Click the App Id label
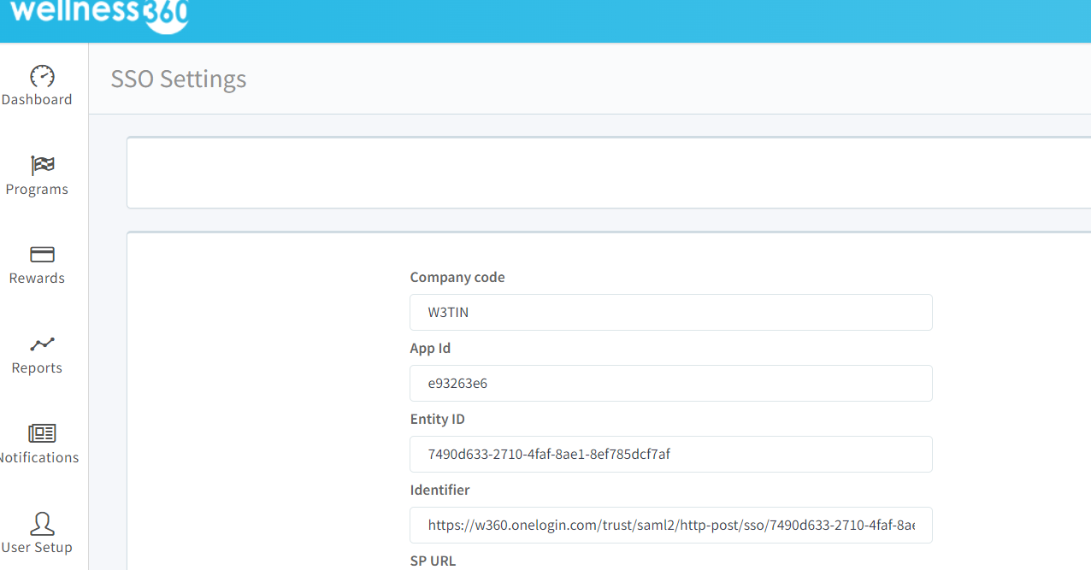Viewport: 1091px width, 570px height. coord(430,349)
